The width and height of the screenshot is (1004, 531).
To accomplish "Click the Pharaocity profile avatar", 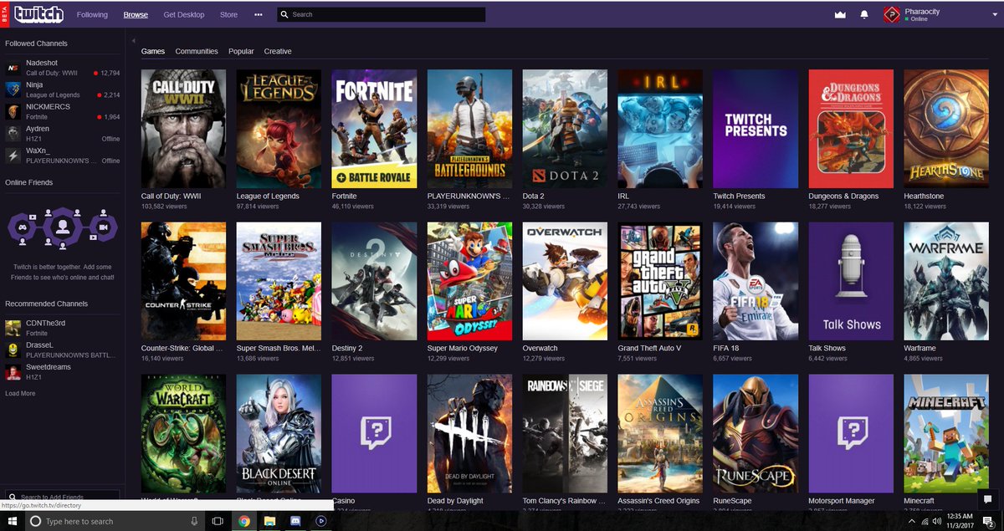I will 892,14.
